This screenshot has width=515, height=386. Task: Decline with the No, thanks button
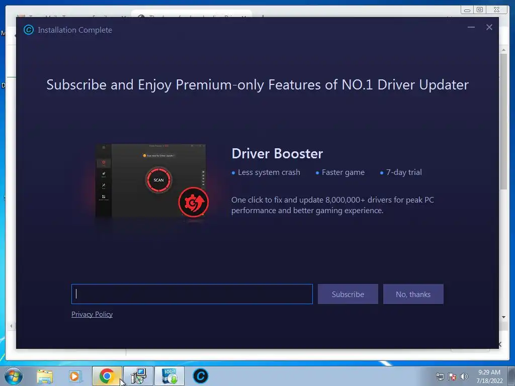413,294
